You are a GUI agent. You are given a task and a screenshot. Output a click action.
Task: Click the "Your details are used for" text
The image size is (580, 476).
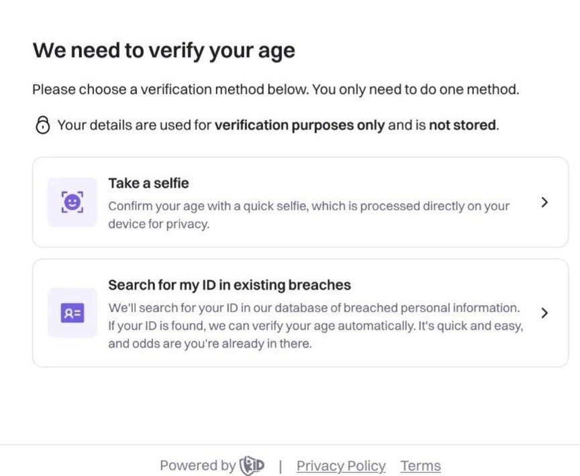tap(134, 125)
